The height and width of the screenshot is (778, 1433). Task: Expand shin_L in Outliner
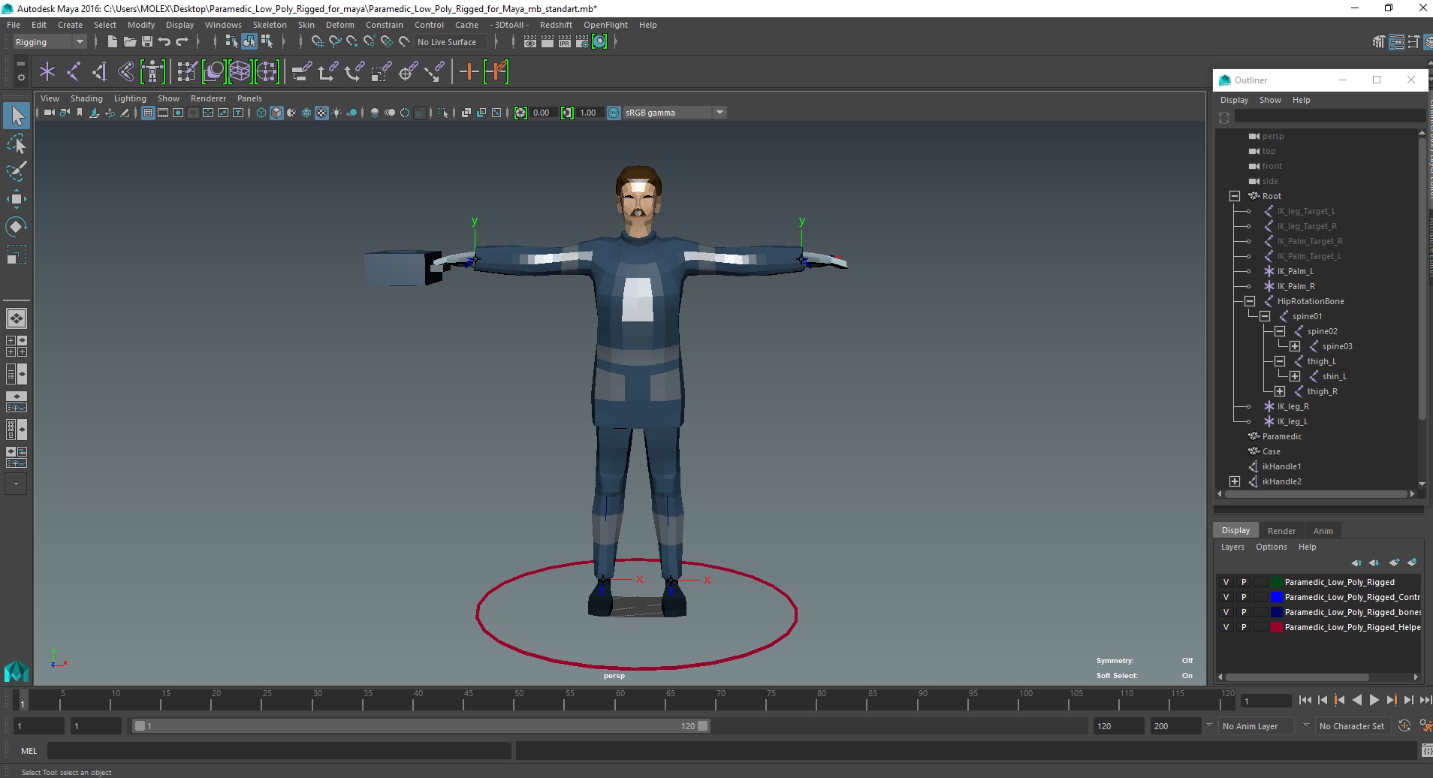(x=1295, y=376)
